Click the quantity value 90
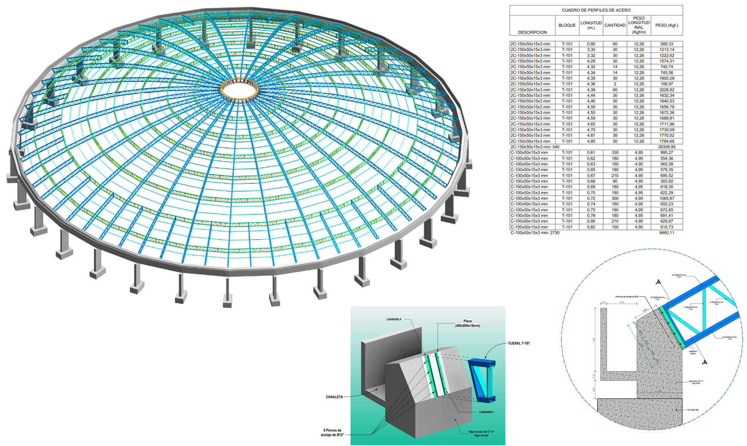 click(615, 181)
